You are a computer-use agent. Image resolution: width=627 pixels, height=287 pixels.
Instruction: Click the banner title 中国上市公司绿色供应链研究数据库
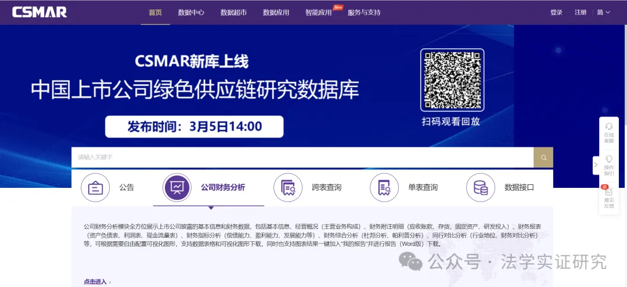[194, 90]
